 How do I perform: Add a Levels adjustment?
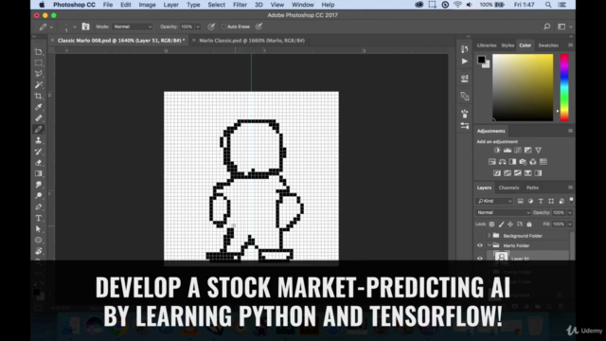point(508,150)
